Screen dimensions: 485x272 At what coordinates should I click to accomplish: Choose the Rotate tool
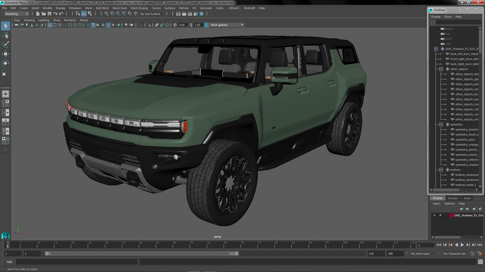pyautogui.click(x=6, y=63)
